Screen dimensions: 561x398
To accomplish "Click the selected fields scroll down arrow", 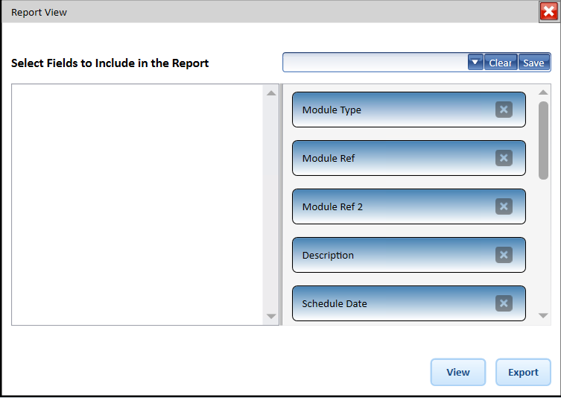I will pyautogui.click(x=543, y=315).
